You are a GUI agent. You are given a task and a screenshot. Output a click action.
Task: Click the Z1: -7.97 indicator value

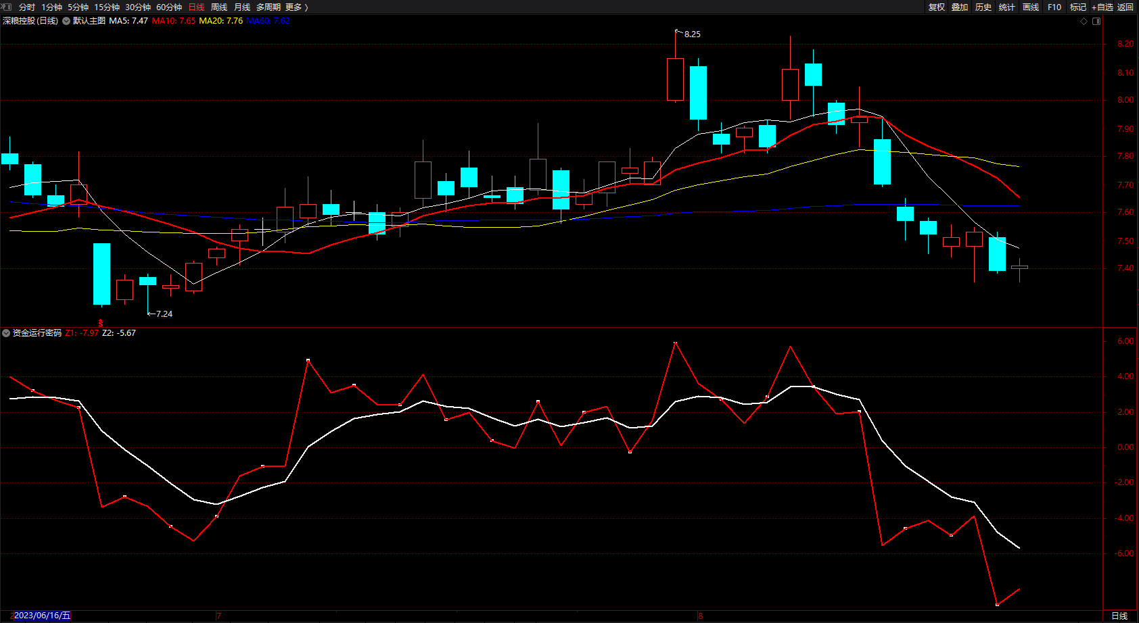[82, 333]
